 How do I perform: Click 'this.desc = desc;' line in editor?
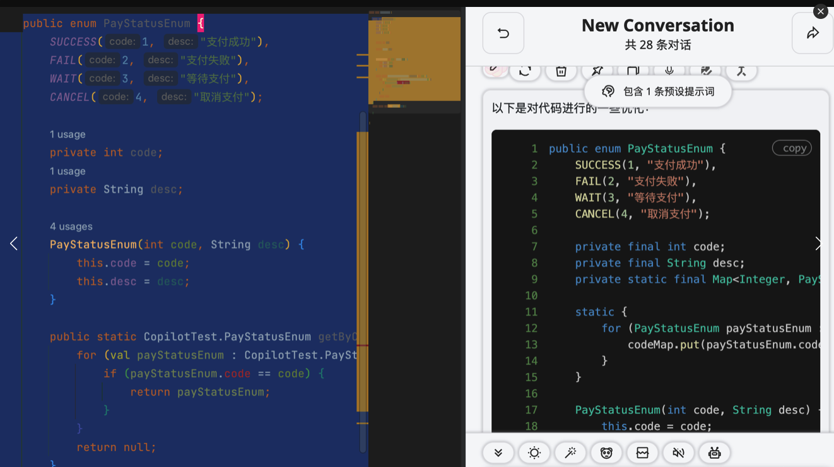click(x=133, y=281)
